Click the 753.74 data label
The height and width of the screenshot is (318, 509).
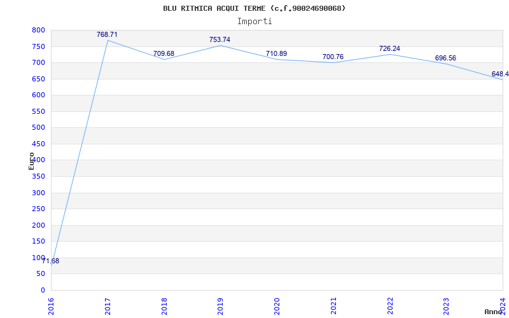(x=220, y=39)
